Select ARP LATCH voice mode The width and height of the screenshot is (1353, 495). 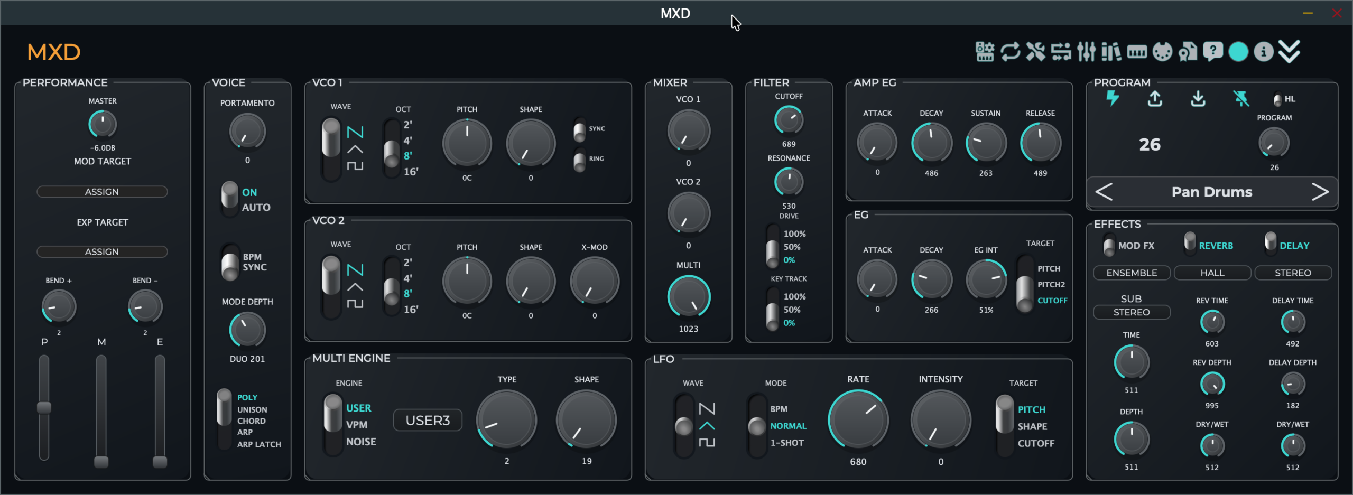click(259, 444)
